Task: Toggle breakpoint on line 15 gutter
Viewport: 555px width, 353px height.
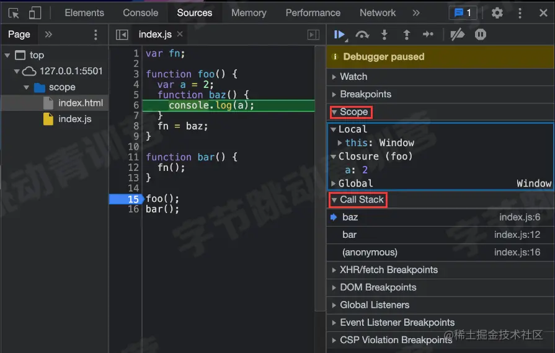Action: pyautogui.click(x=126, y=199)
